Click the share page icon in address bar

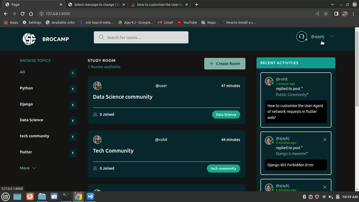click(x=317, y=13)
